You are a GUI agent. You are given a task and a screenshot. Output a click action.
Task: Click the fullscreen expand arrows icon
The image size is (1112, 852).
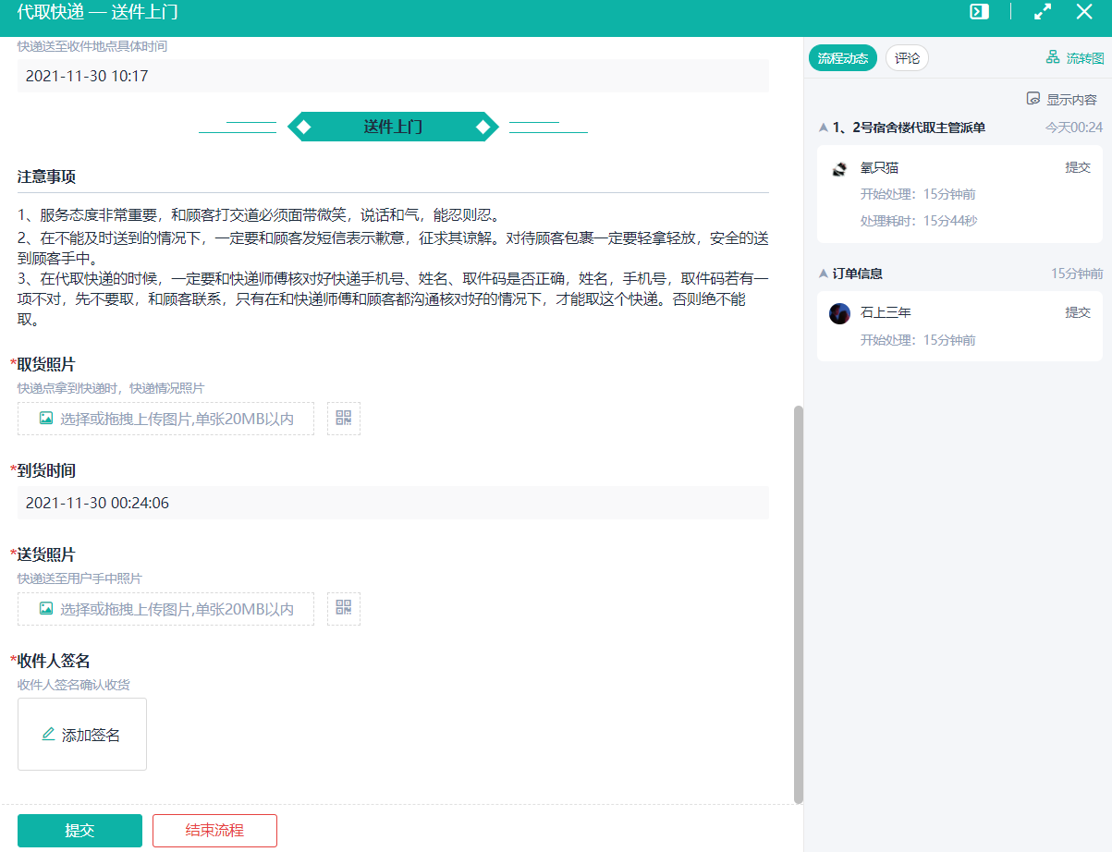(x=1043, y=12)
